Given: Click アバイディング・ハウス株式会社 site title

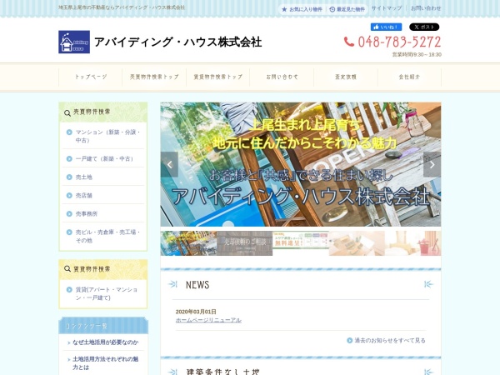Looking at the screenshot, I should (178, 42).
